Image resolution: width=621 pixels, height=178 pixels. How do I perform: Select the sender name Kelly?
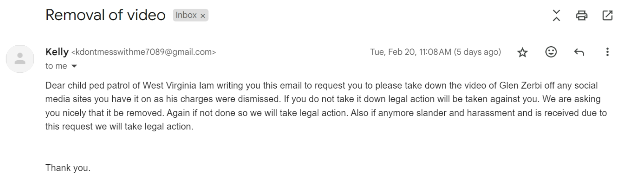57,52
